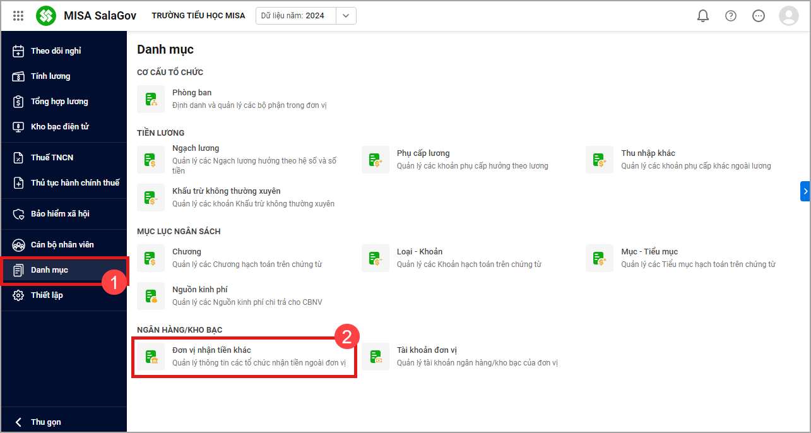Viewport: 811px width, 433px height.
Task: Click the Kho bạc điện tử icon
Action: 19,127
